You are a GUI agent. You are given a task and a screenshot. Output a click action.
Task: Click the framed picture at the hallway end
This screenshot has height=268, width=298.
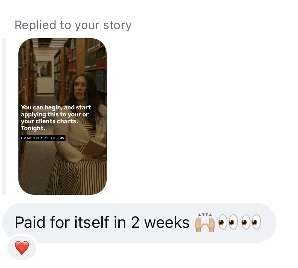[x=45, y=69]
